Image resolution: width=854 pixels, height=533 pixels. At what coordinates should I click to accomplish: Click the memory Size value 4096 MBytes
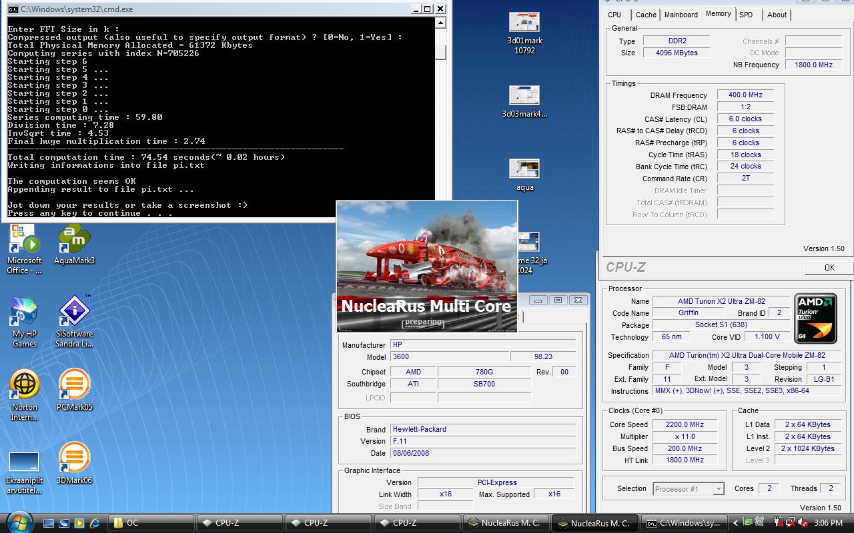(677, 53)
